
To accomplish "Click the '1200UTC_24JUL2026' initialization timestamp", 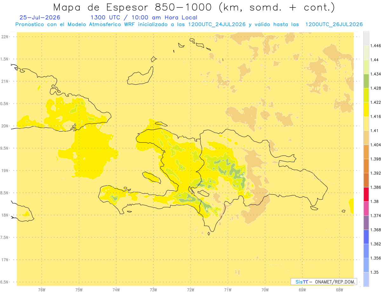I will [217, 24].
